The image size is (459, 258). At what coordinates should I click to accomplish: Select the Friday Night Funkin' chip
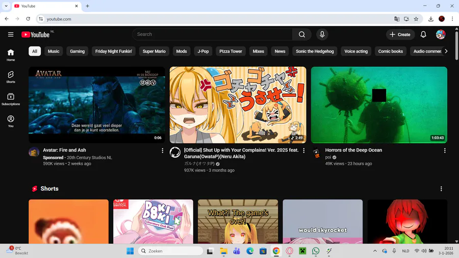point(114,51)
